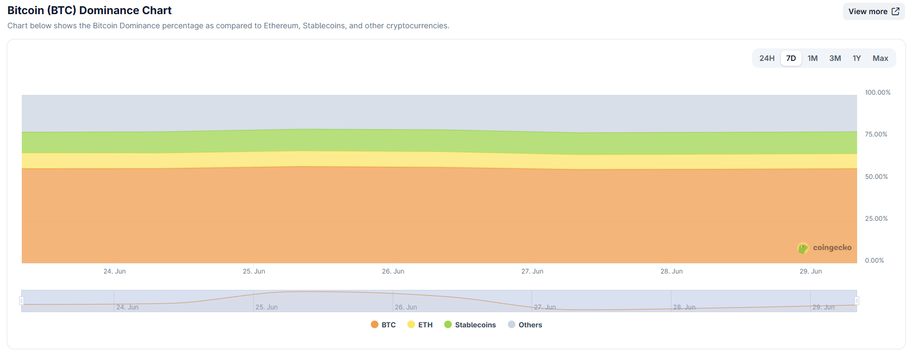This screenshot has width=923, height=354.
Task: Show the Max time range
Action: [x=880, y=58]
